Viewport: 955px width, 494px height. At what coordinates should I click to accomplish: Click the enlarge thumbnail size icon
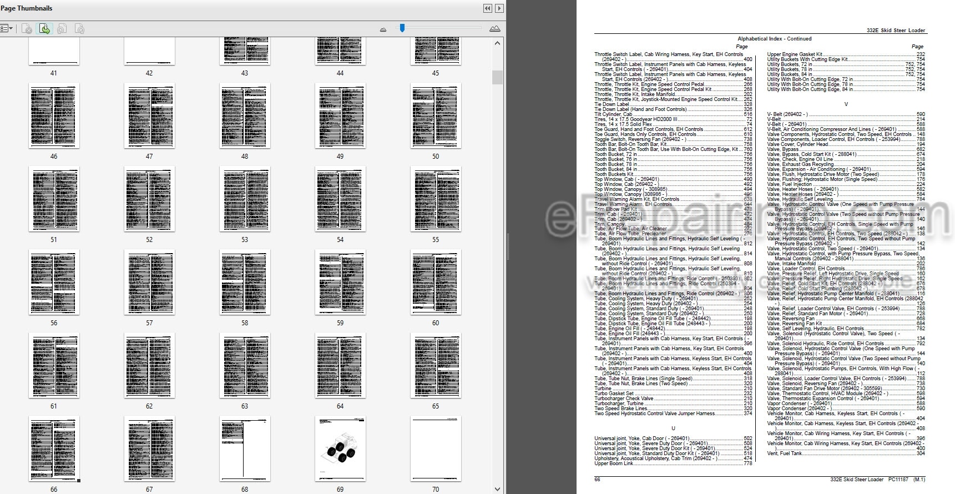pyautogui.click(x=495, y=29)
